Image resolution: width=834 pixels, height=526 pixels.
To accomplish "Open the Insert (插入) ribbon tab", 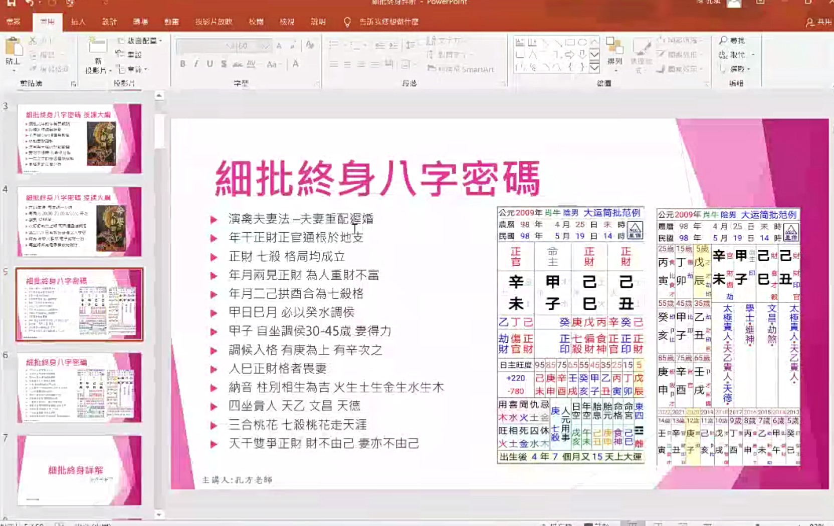I will 78,22.
